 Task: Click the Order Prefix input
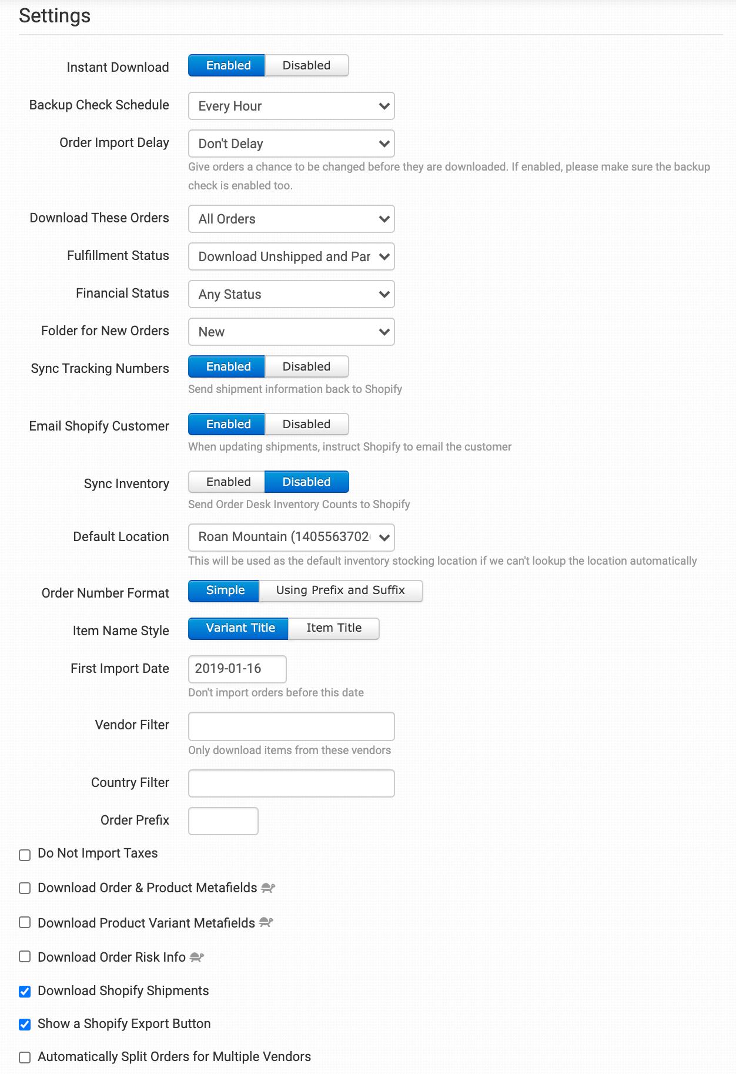tap(223, 821)
